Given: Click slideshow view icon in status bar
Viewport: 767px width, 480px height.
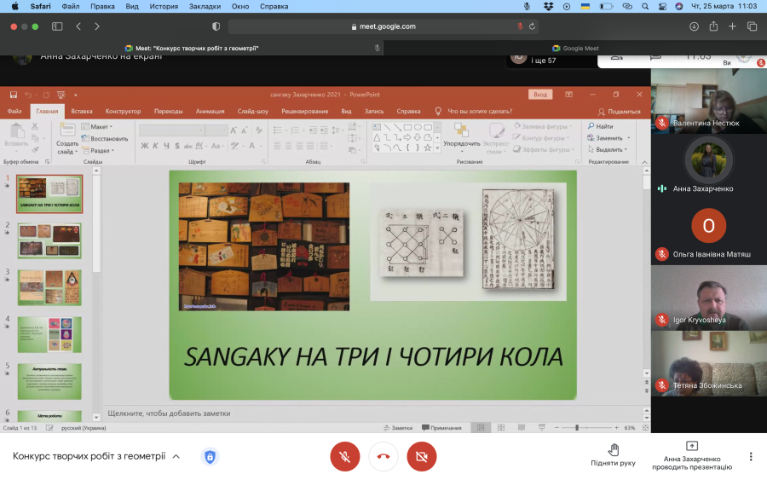Looking at the screenshot, I should pos(541,428).
